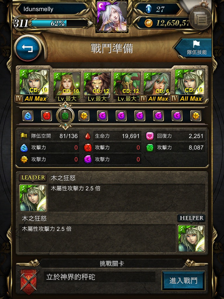Tap the helper card in last team position

pyautogui.click(x=190, y=85)
